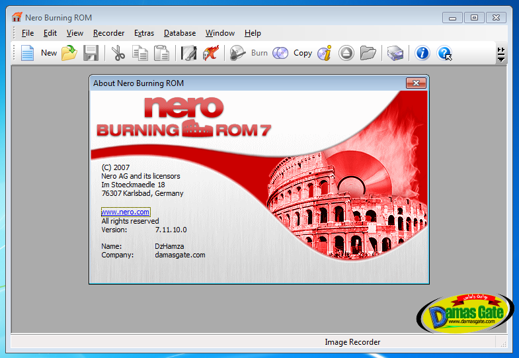519x358 pixels.
Task: Open the Window menu
Action: point(220,33)
